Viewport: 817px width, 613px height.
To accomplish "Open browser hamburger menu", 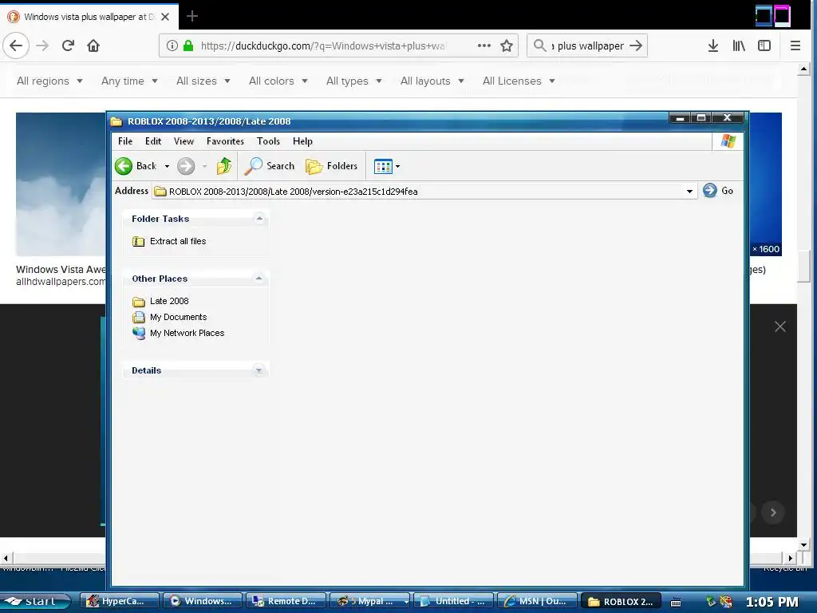I will (795, 45).
